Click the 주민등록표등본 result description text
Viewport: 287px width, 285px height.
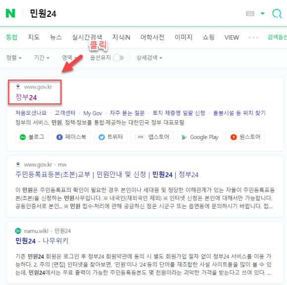145,198
